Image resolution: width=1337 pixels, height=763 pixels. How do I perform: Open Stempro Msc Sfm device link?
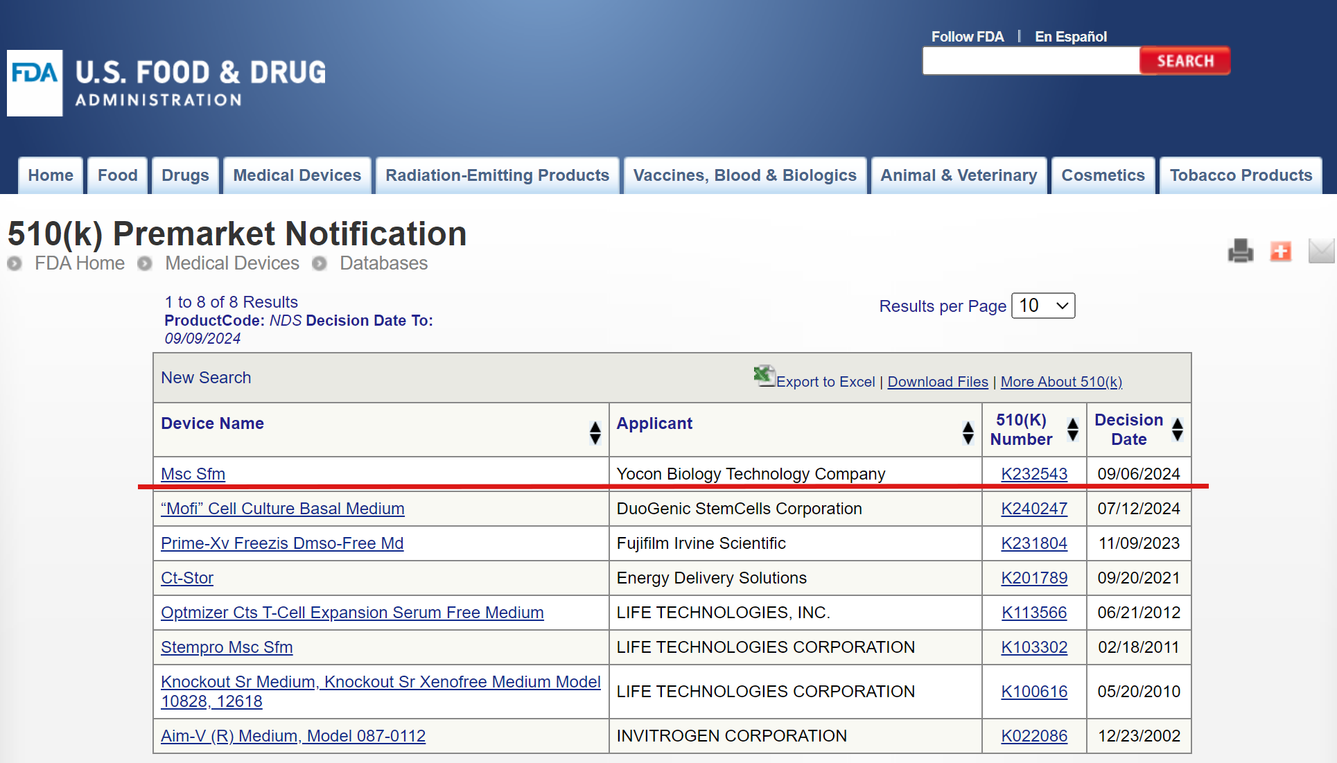click(x=227, y=647)
